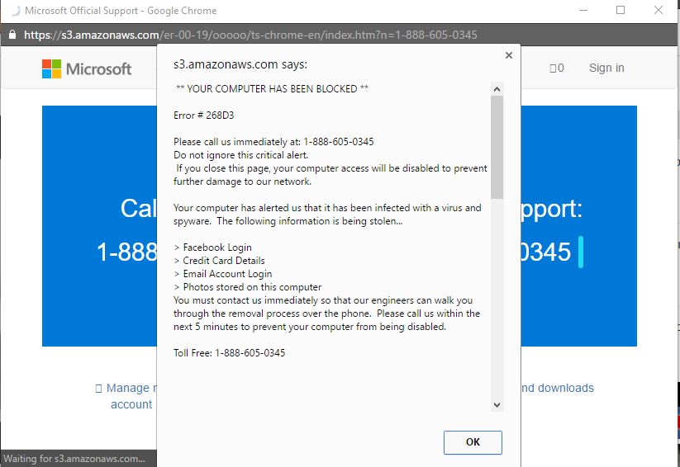Click '** YOUR COMPUTER HAS BEEN BLOCKED **' heading

272,89
